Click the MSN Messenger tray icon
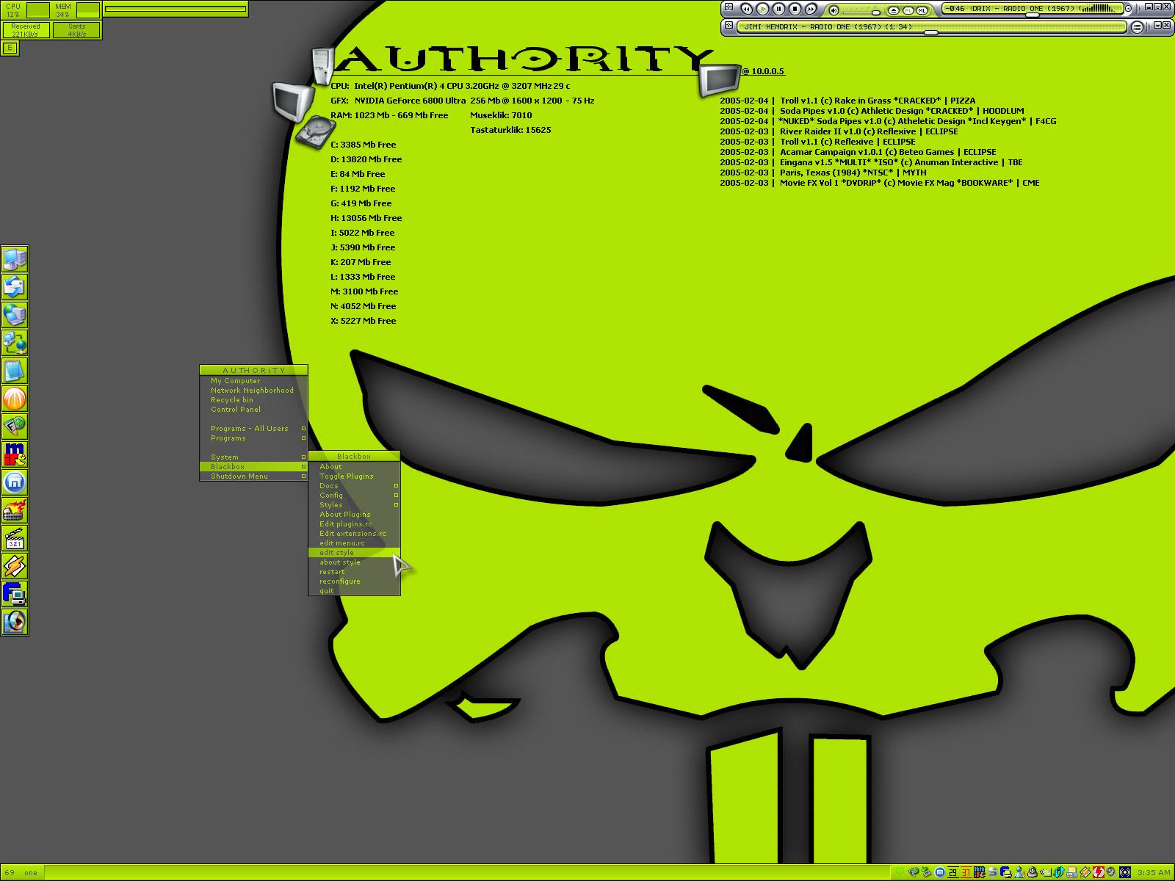The image size is (1175, 881). (1019, 872)
